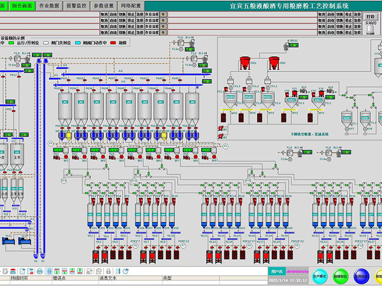Jump to first message icon
This screenshot has width=382, height=286.
[x=57, y=271]
